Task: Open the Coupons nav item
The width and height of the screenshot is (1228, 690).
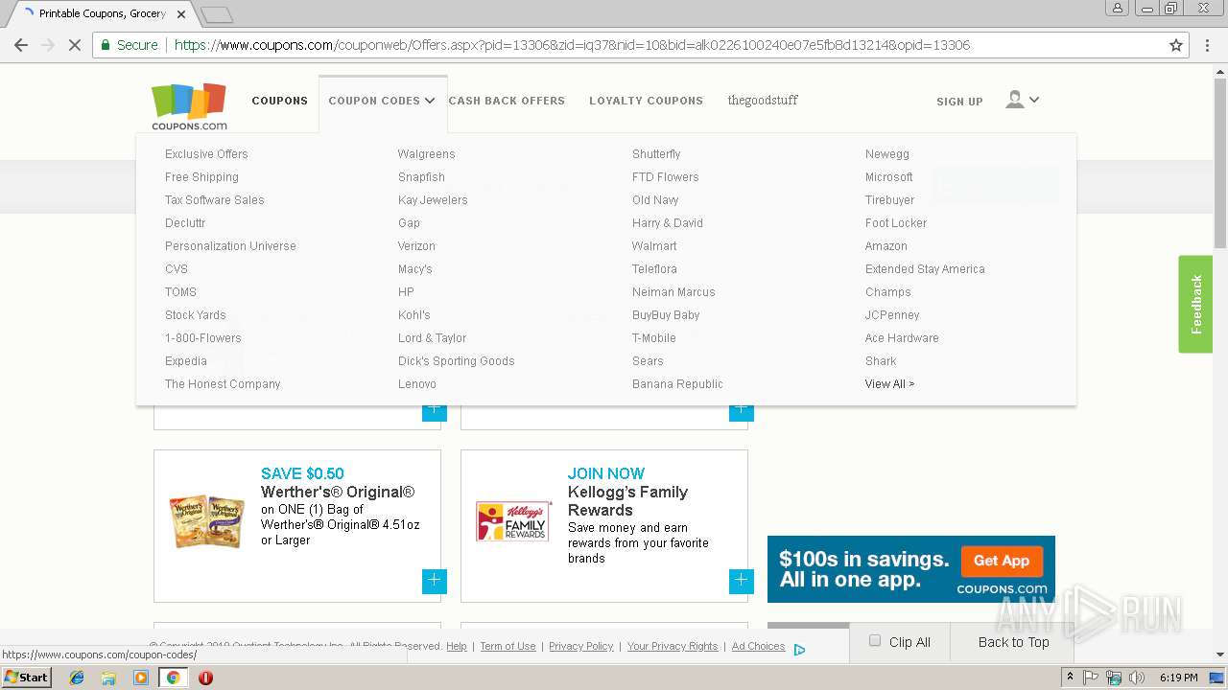Action: [x=280, y=101]
